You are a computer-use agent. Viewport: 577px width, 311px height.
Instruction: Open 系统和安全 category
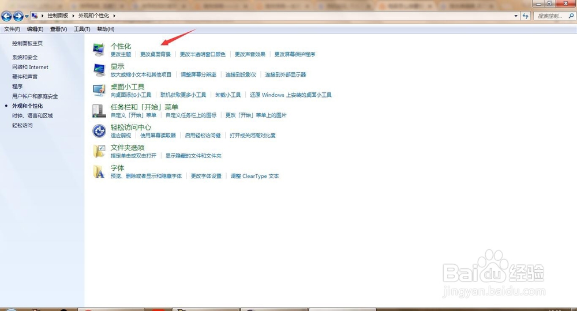coord(25,58)
